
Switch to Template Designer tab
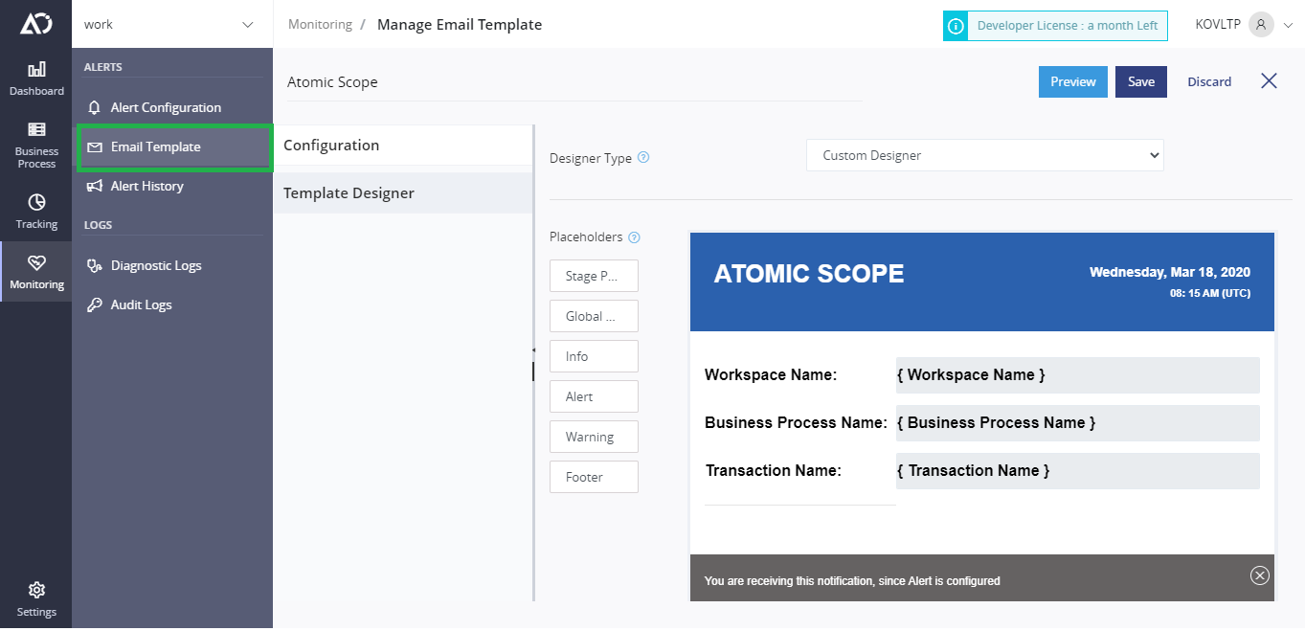tap(403, 193)
